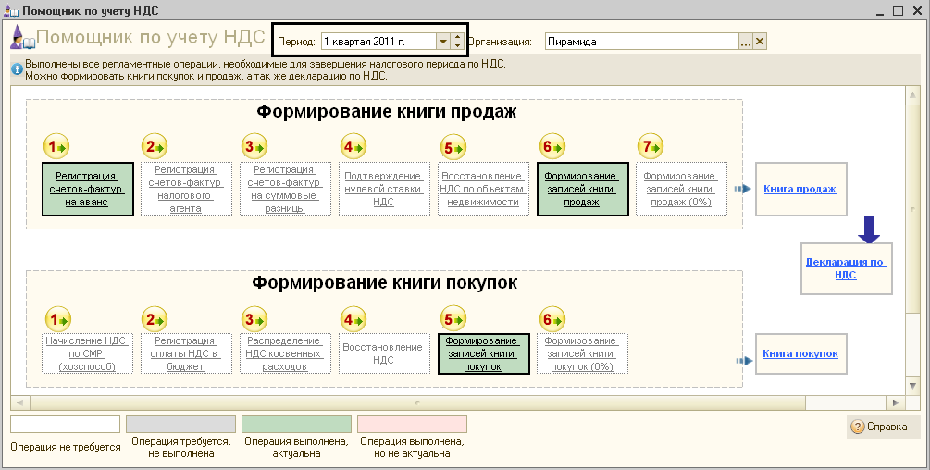Screen dimensions: 930x470
Task: Open the Период dropdown list
Action: click(443, 42)
